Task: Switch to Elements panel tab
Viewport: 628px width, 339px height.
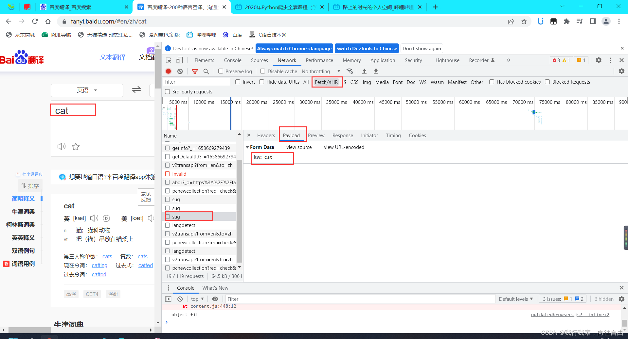Action: [204, 60]
